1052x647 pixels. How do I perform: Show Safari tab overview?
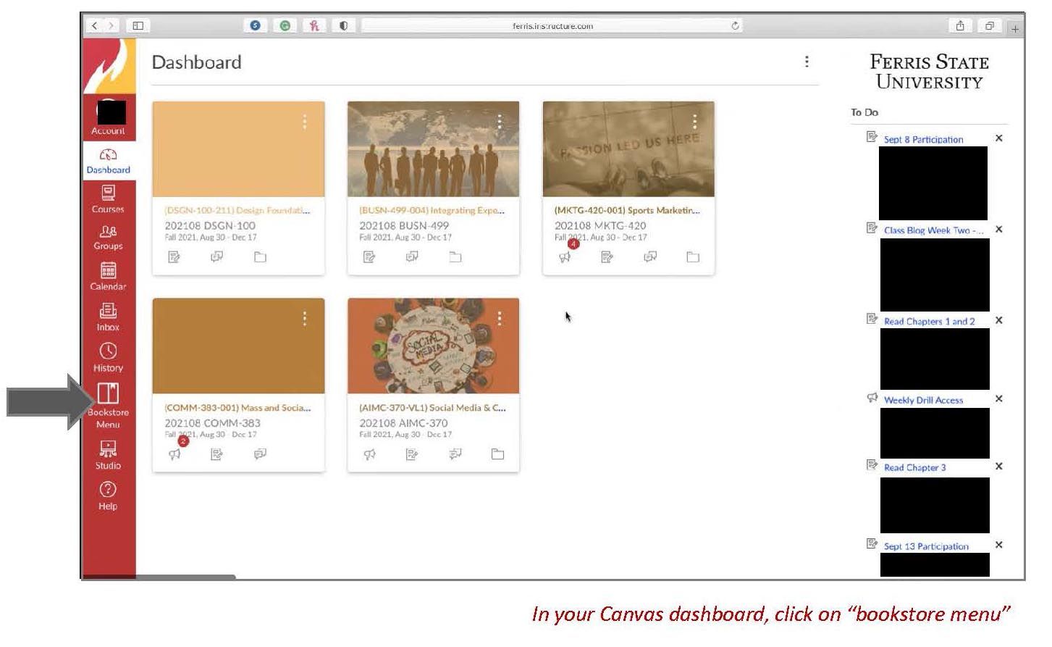989,25
